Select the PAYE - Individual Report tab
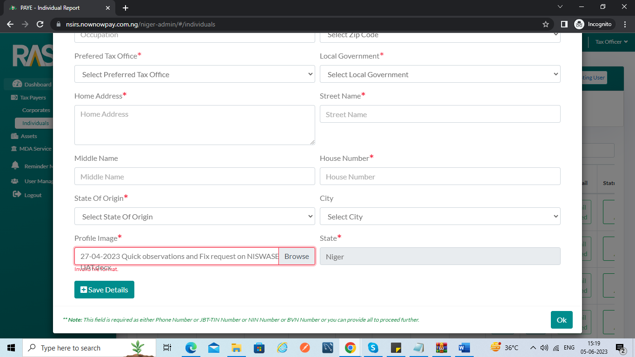635x357 pixels. point(59,8)
